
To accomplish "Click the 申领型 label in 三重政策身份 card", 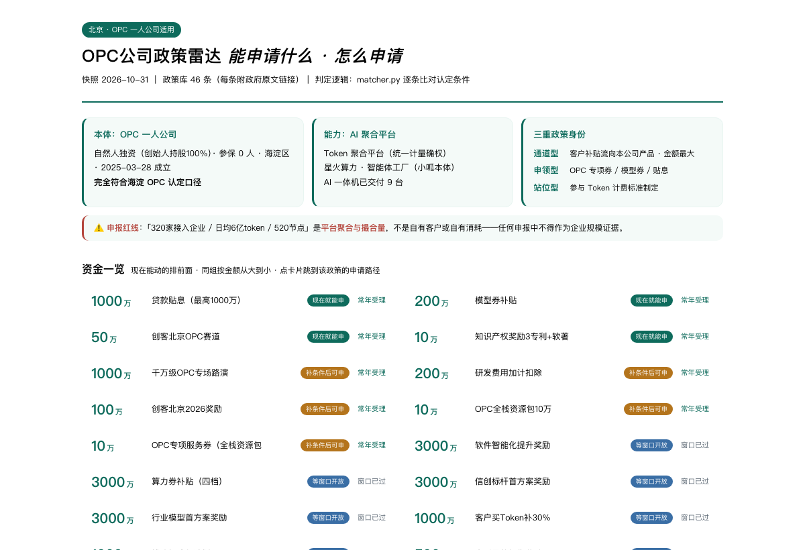I will pyautogui.click(x=546, y=170).
